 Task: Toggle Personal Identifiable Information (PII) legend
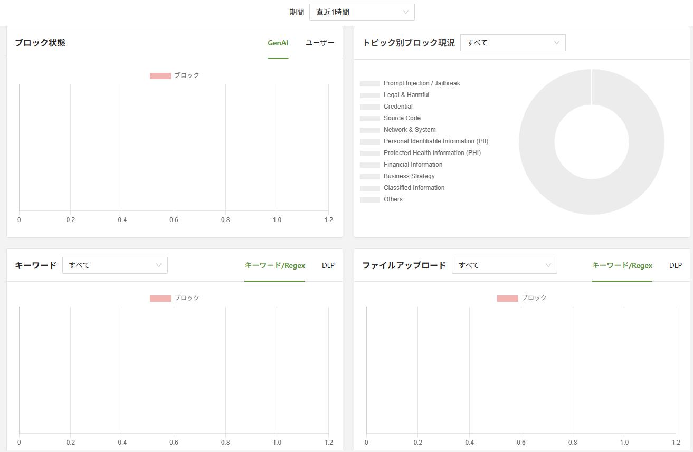(435, 141)
